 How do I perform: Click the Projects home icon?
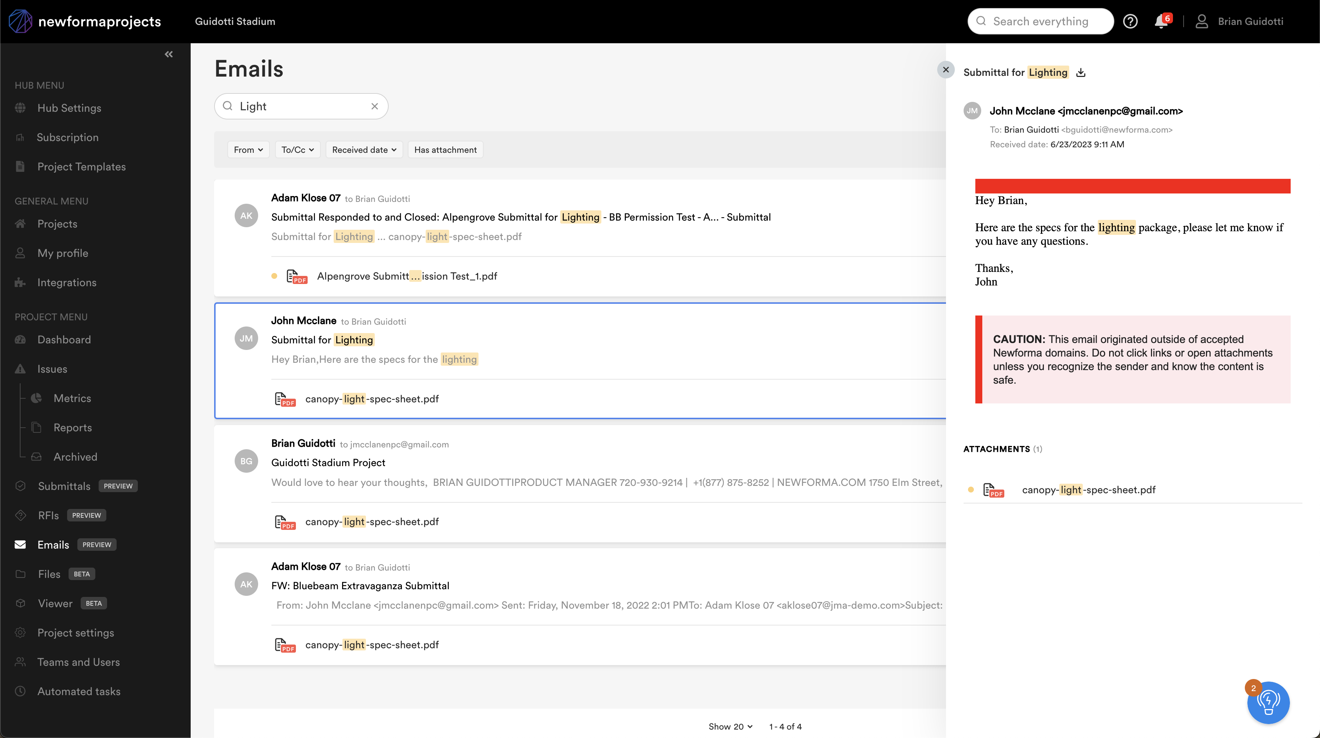21,224
